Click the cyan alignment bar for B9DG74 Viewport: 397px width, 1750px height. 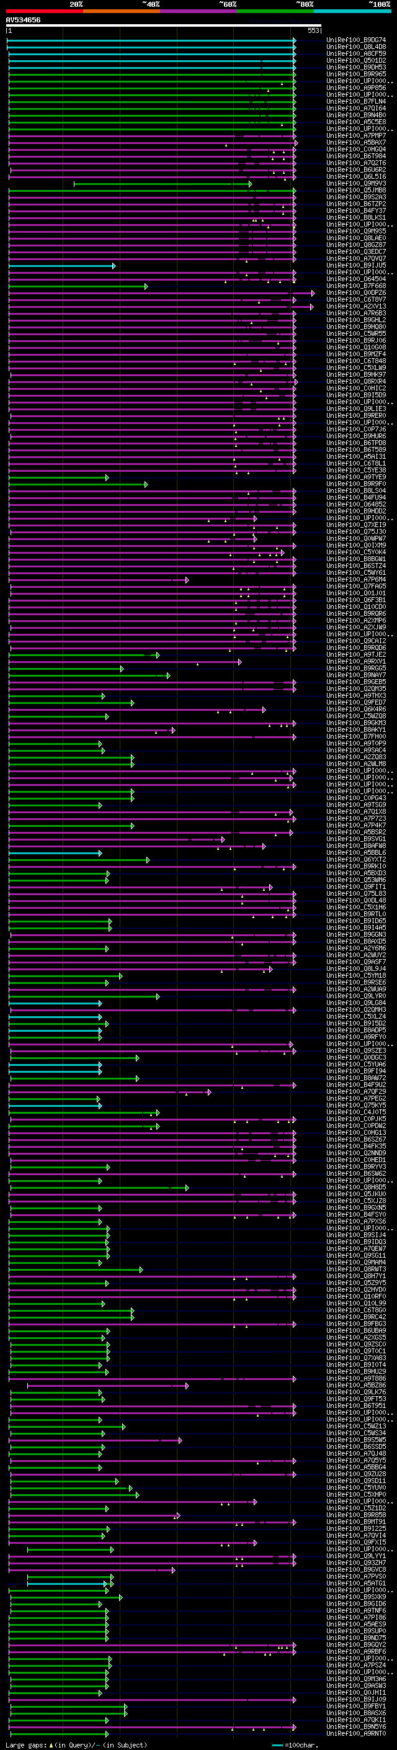[x=151, y=40]
